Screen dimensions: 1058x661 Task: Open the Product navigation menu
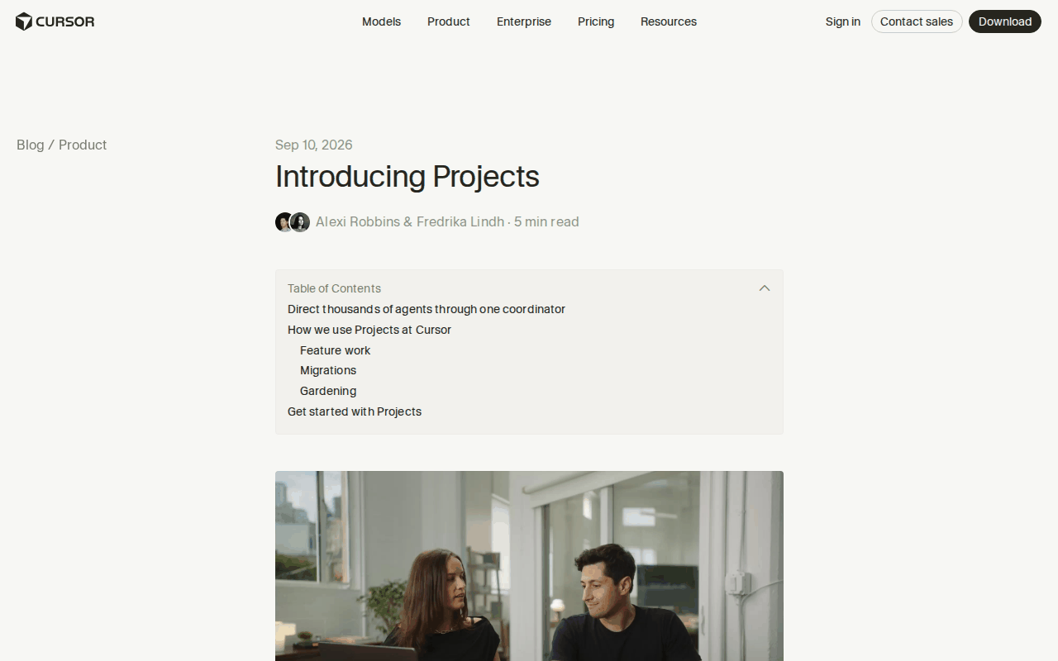pos(449,21)
